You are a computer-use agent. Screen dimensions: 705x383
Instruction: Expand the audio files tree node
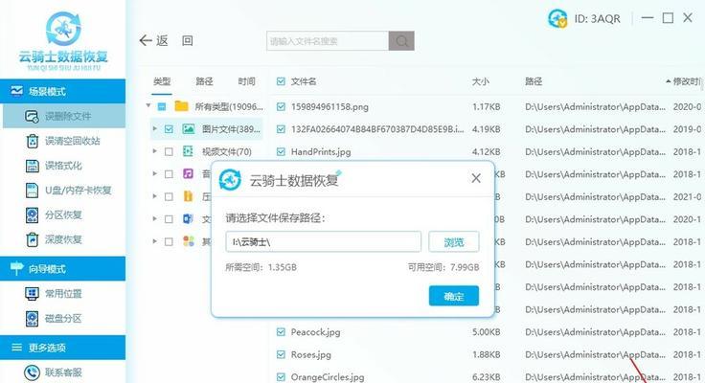click(x=154, y=173)
